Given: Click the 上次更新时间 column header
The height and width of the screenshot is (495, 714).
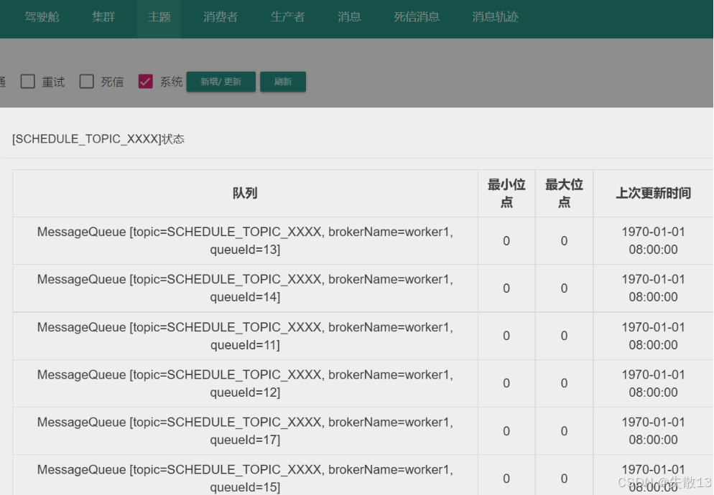Looking at the screenshot, I should click(654, 193).
